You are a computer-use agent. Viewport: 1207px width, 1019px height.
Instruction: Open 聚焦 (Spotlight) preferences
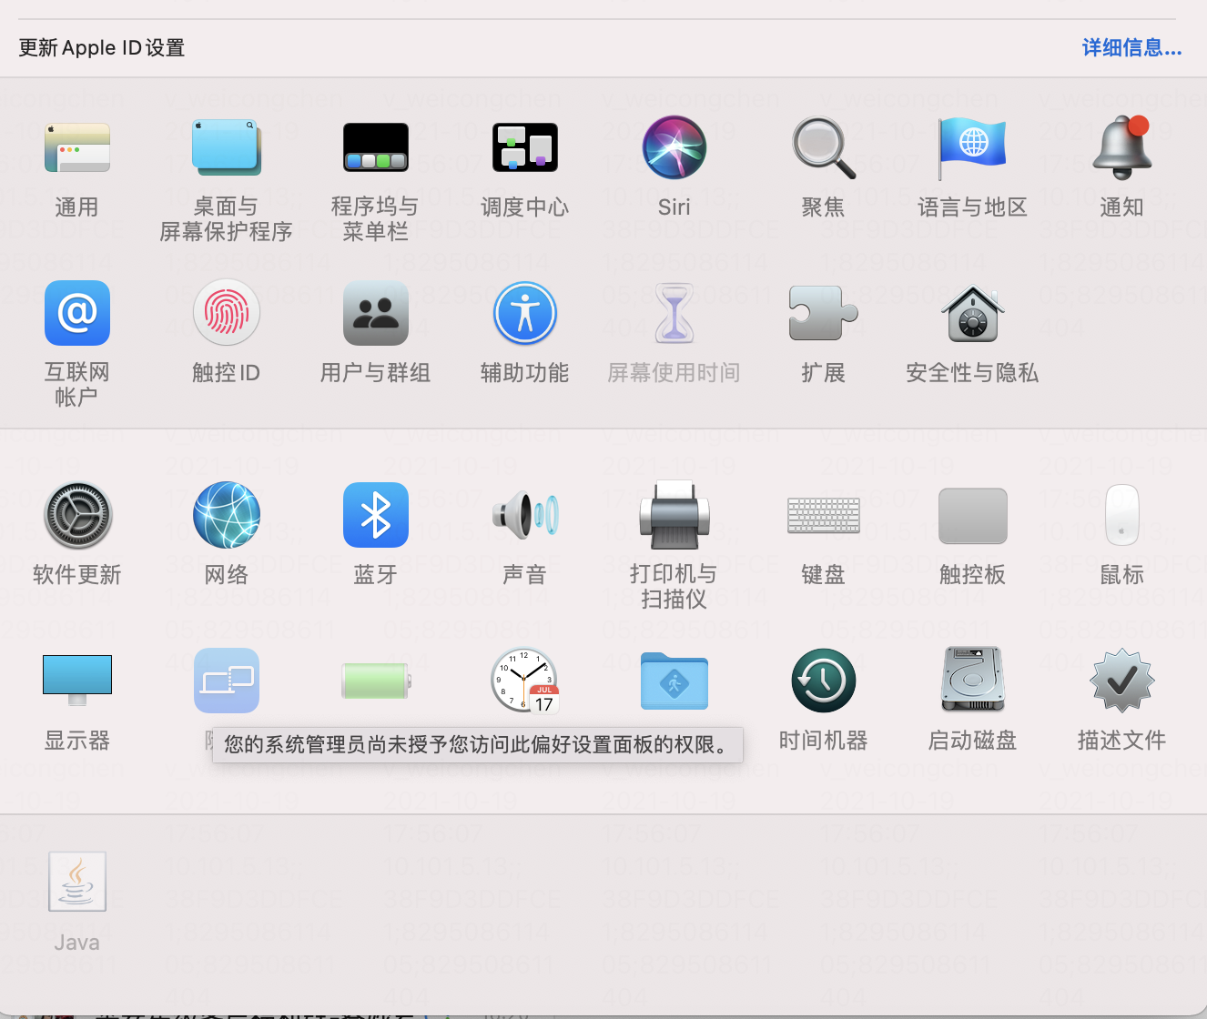click(x=823, y=148)
